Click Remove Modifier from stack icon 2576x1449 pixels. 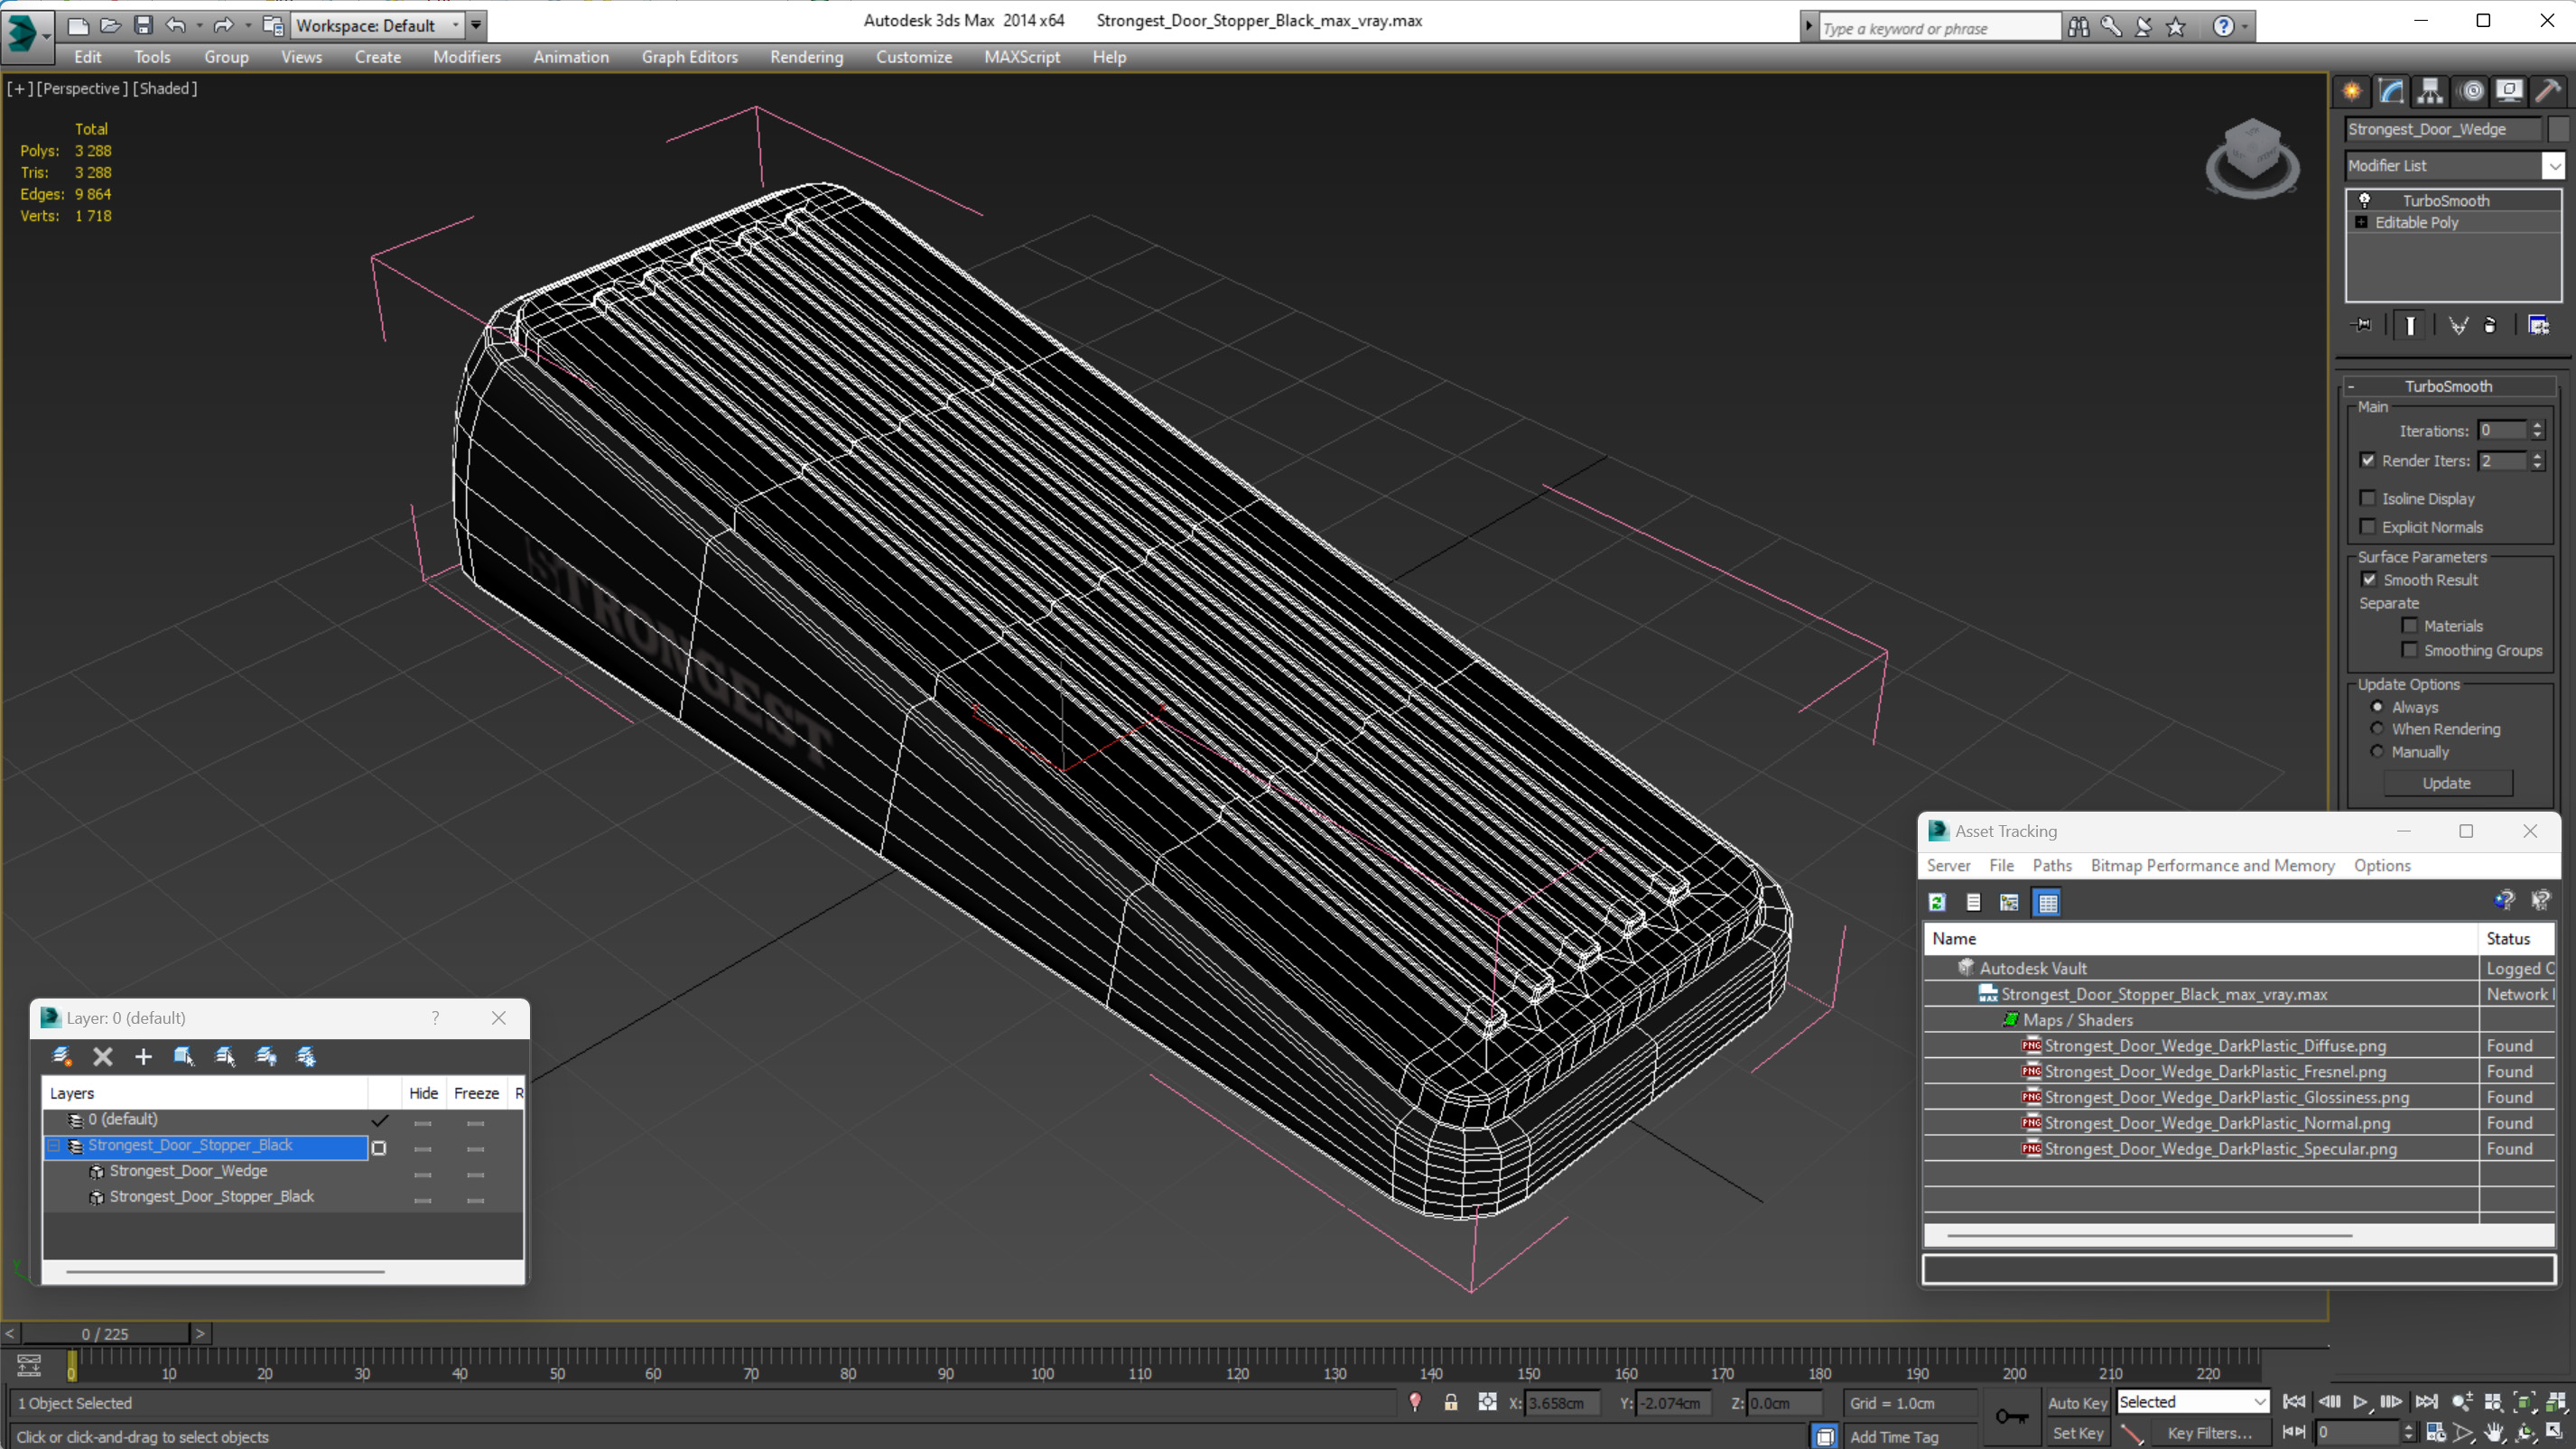tap(2490, 325)
